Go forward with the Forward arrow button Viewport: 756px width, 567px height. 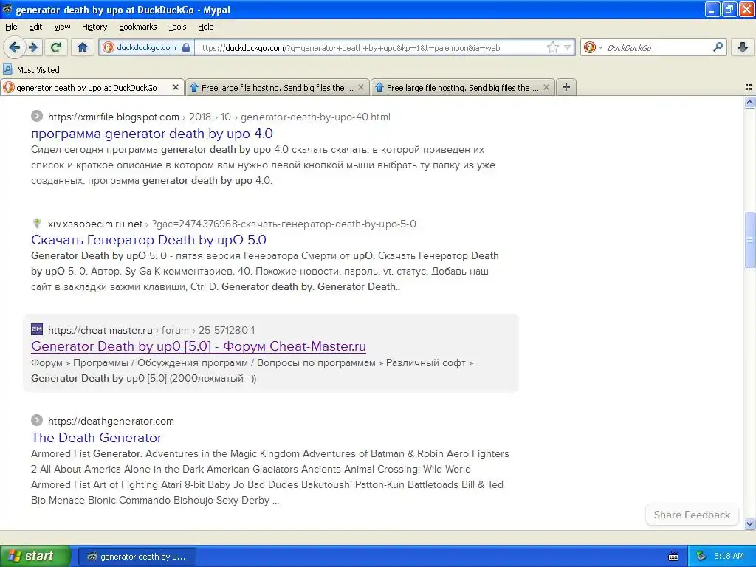[x=33, y=47]
